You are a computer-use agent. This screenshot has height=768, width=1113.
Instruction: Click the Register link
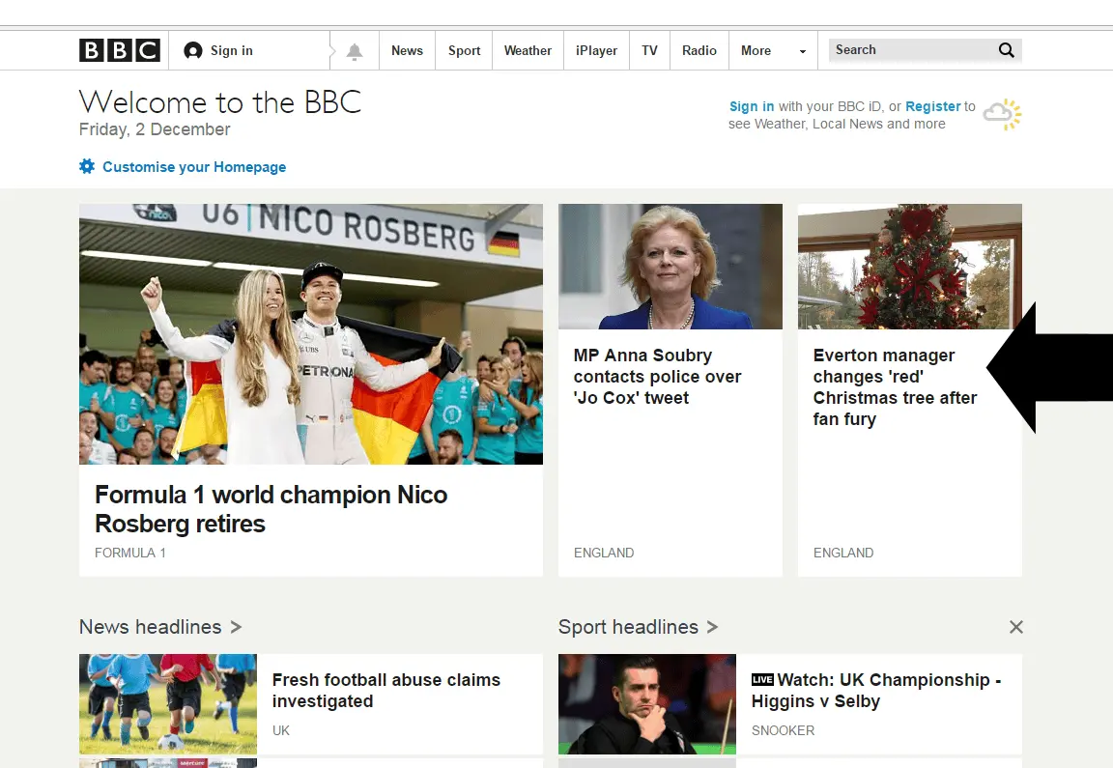click(x=932, y=106)
